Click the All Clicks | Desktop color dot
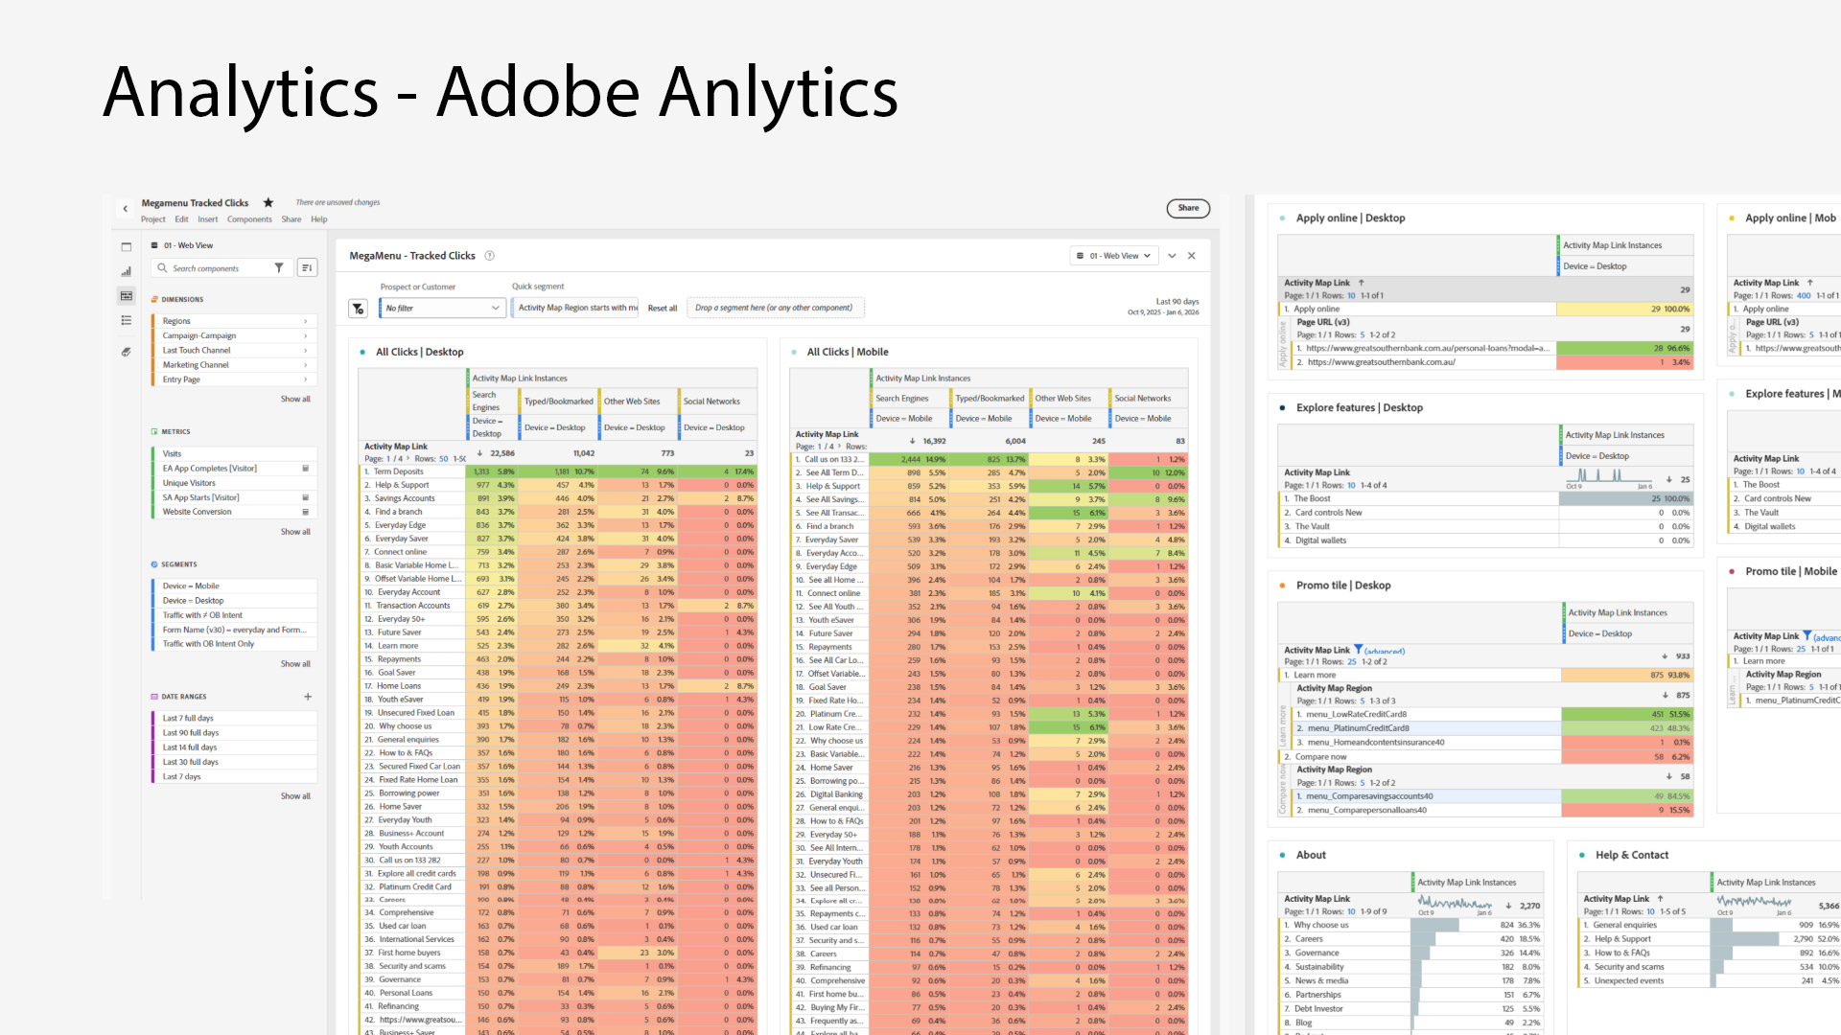 (362, 353)
